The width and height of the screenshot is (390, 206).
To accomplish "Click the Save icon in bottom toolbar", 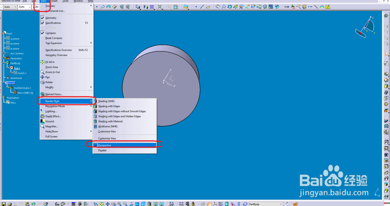I will pyautogui.click(x=4, y=204).
